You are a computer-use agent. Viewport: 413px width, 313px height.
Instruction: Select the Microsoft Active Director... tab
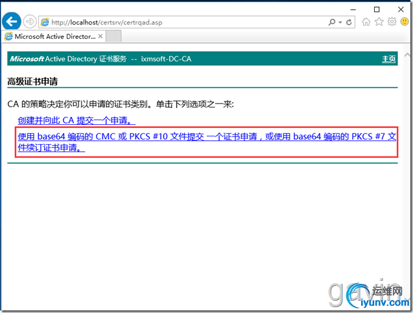(x=54, y=36)
